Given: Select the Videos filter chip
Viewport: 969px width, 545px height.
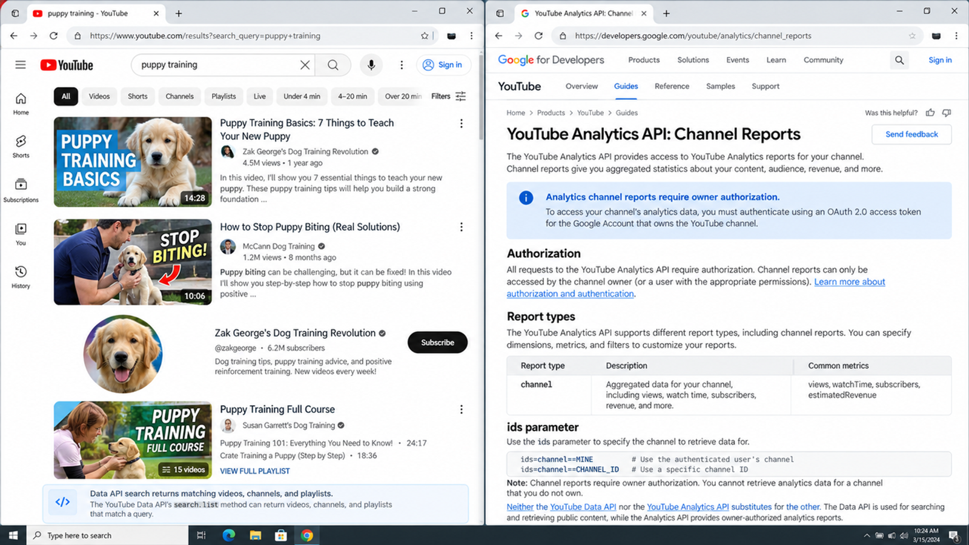Looking at the screenshot, I should (x=99, y=96).
